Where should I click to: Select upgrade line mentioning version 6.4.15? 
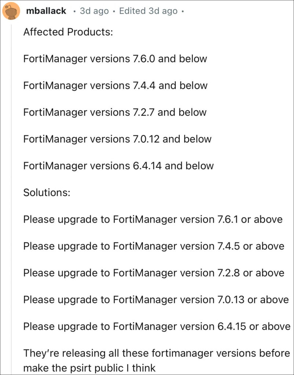(157, 327)
